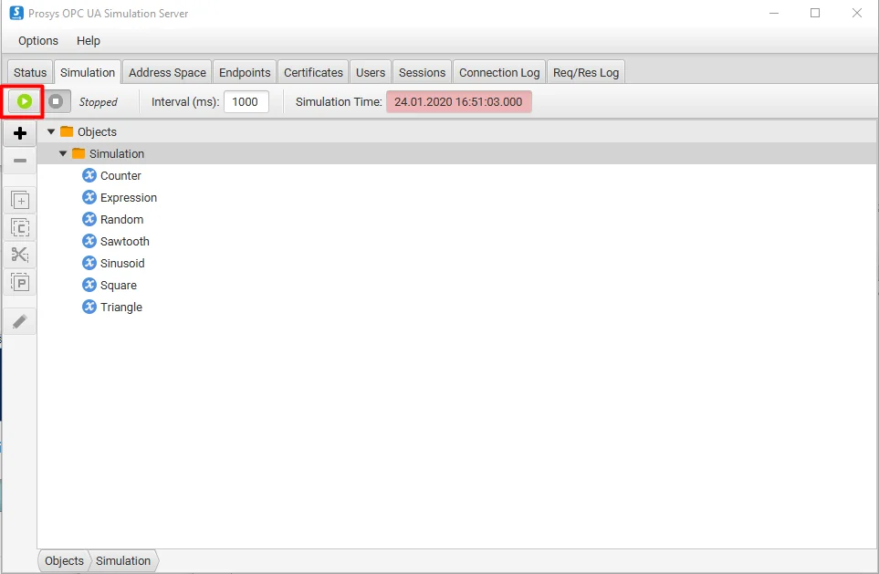The image size is (879, 574).
Task: Start the simulation with the green play button
Action: click(24, 101)
